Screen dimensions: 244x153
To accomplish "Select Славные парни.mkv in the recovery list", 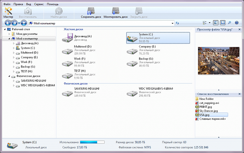I will click(x=213, y=119).
